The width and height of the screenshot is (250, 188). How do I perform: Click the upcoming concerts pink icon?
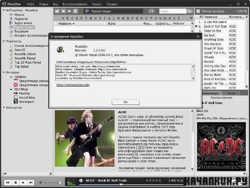[x=16, y=85]
